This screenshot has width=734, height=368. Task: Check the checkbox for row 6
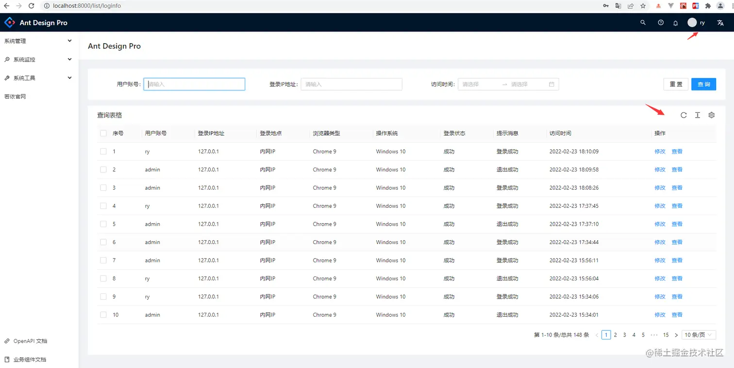103,242
